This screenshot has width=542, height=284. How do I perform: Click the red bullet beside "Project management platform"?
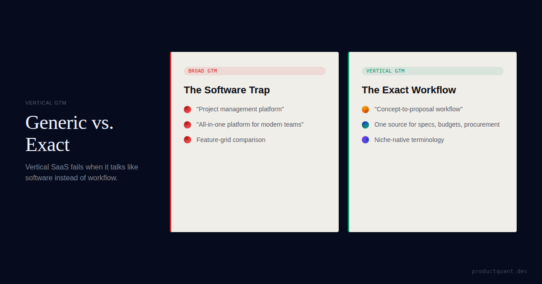[x=187, y=110]
